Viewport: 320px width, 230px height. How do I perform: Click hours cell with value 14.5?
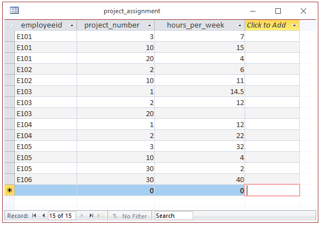pos(199,91)
